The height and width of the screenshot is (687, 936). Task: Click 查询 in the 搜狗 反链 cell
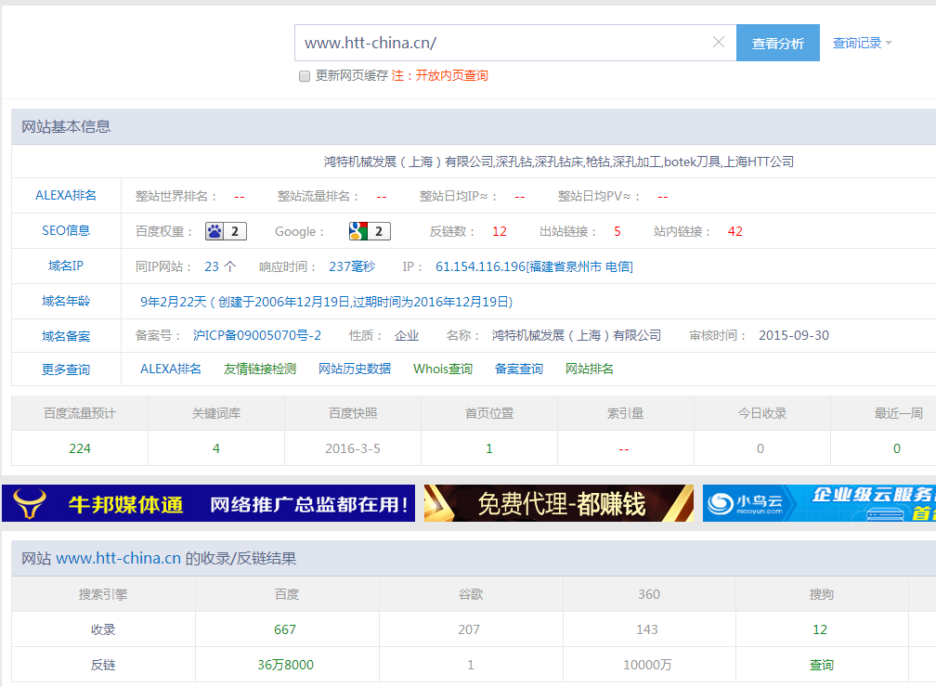(x=821, y=665)
